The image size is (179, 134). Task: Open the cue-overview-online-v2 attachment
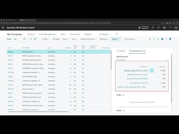[139, 83]
